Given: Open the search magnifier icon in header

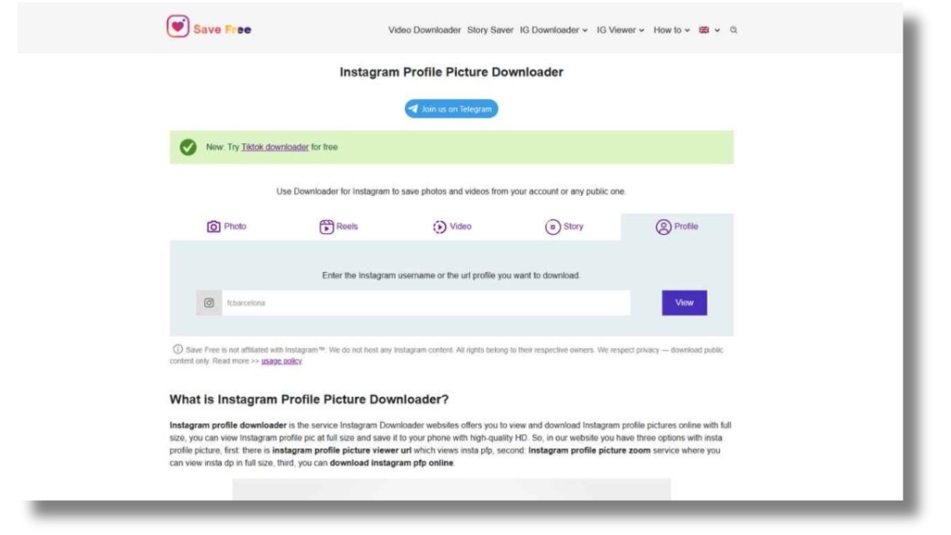Looking at the screenshot, I should [x=734, y=30].
